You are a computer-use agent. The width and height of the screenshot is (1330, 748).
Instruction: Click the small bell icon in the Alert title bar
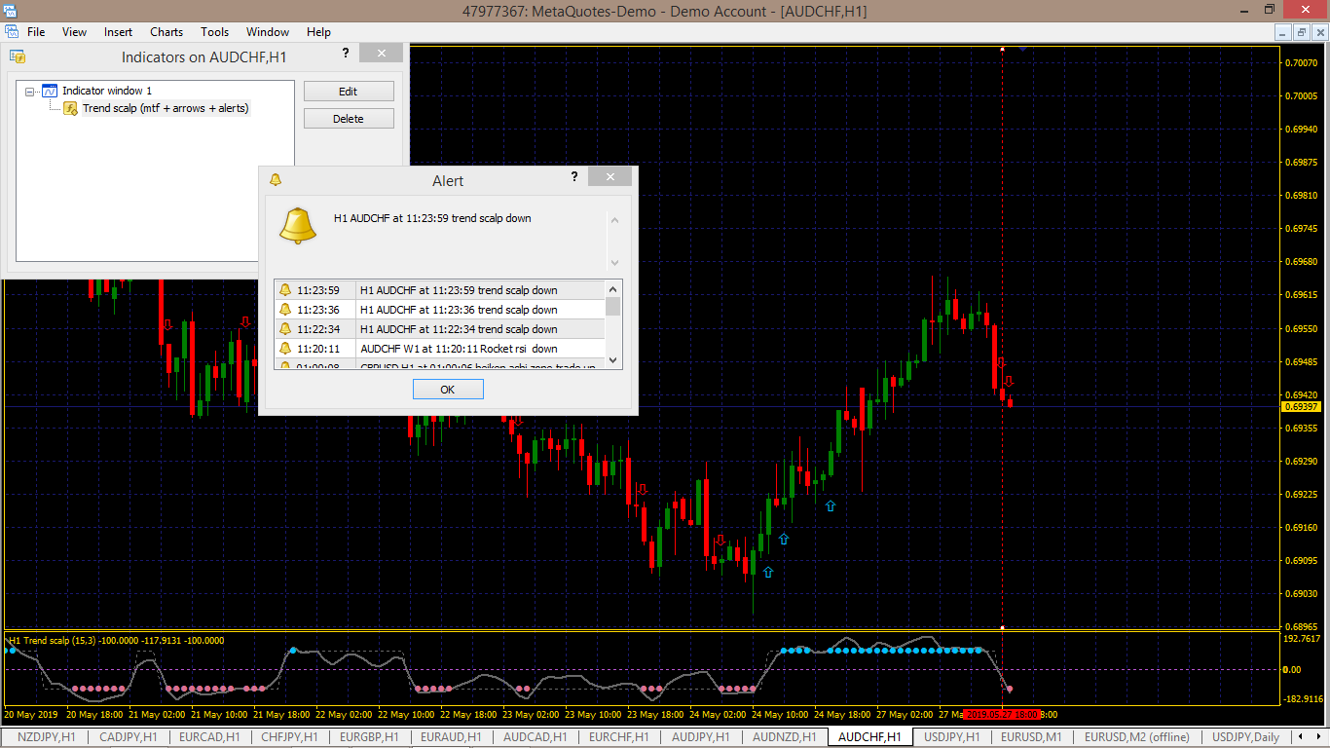[x=276, y=180]
